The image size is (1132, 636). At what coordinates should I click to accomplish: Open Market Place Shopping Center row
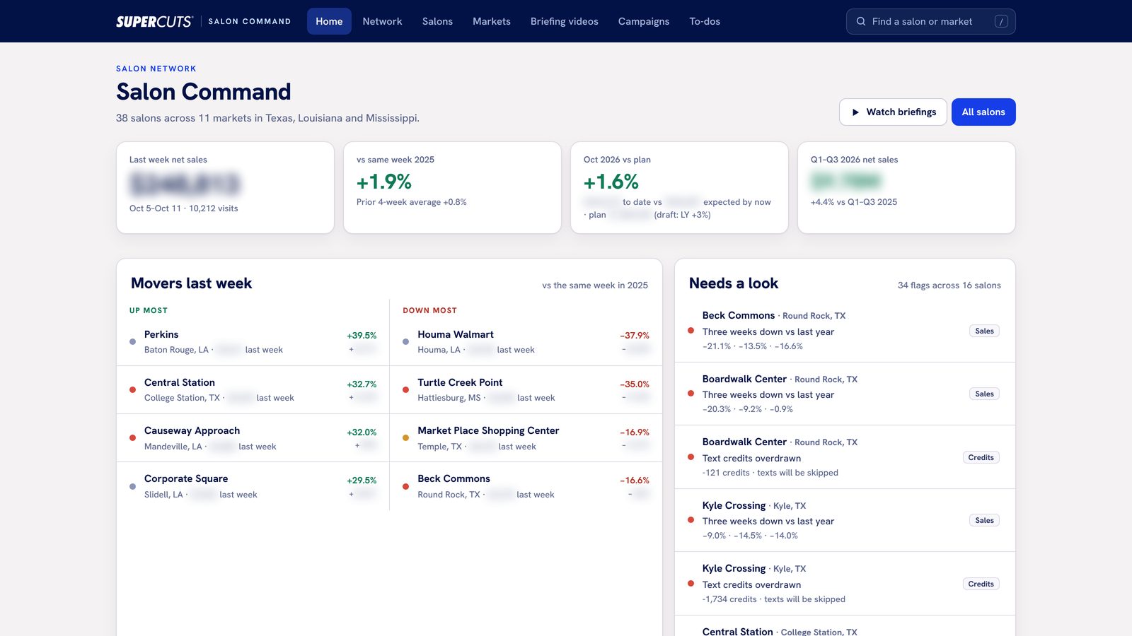tap(526, 438)
